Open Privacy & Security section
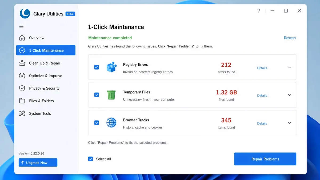The height and width of the screenshot is (180, 320). pyautogui.click(x=46, y=88)
